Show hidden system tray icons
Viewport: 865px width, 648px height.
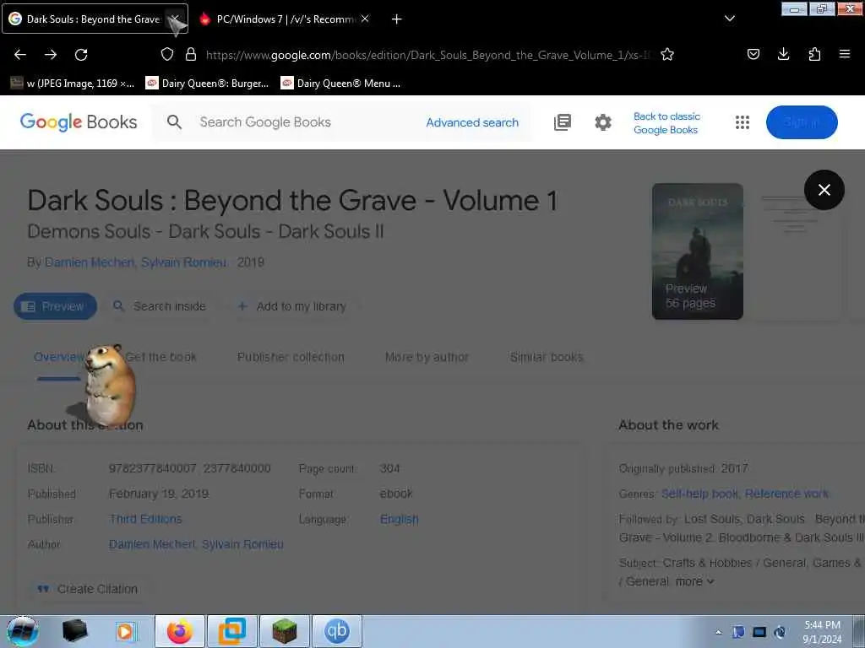(718, 632)
